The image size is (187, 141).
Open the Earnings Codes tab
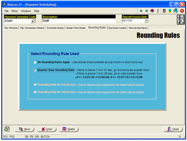[x=117, y=28]
